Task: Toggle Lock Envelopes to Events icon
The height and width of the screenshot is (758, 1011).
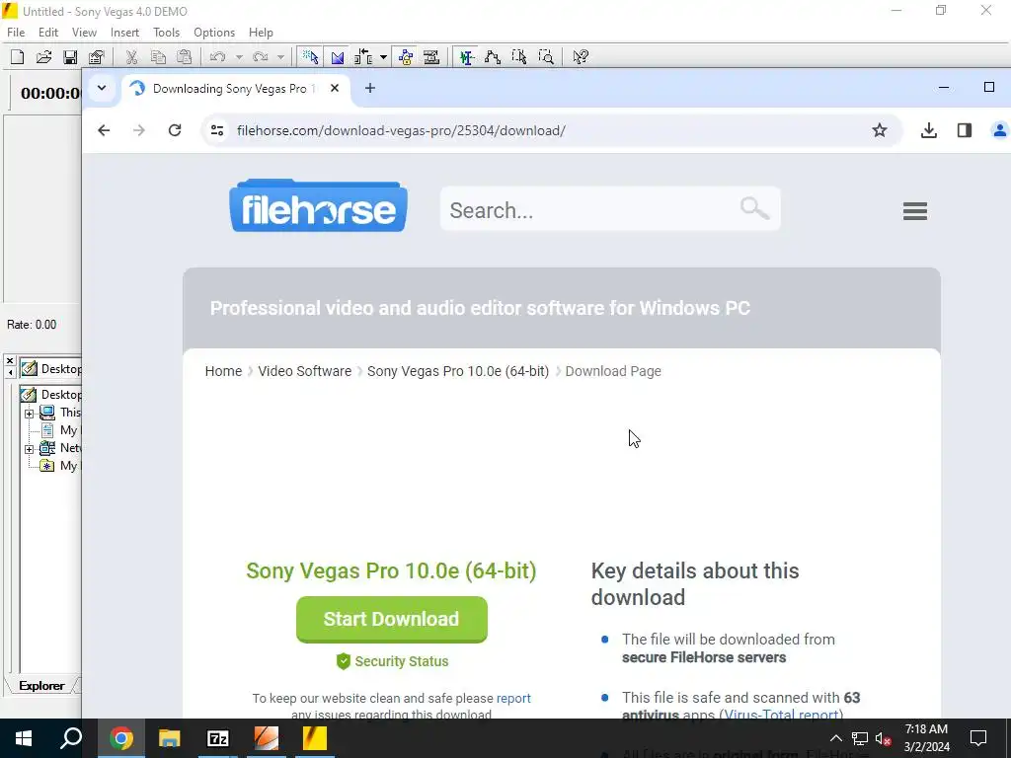Action: pos(406,57)
